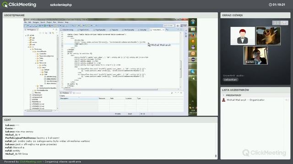Open the Search menu in Eclipse
This screenshot has height=164, width=293.
coord(43,22)
